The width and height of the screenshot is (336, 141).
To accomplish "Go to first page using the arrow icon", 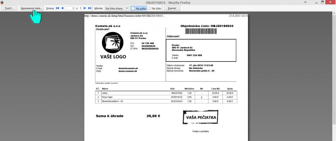I will [58, 8].
